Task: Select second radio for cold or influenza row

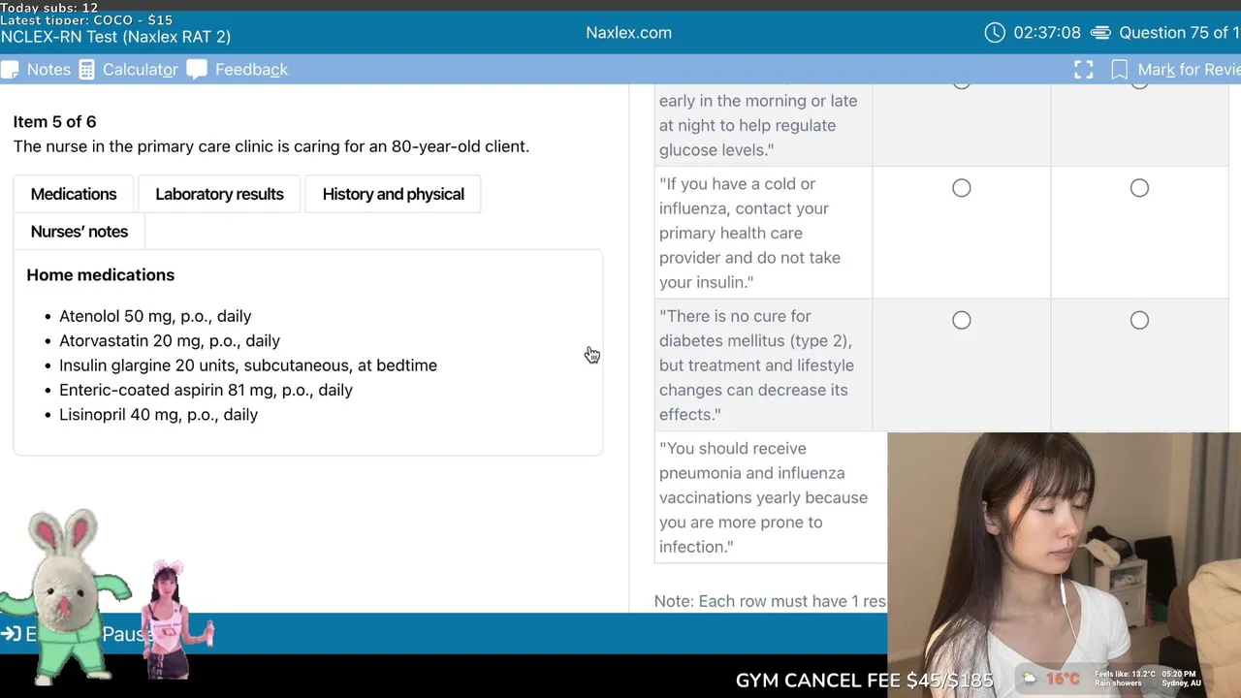Action: click(1139, 188)
